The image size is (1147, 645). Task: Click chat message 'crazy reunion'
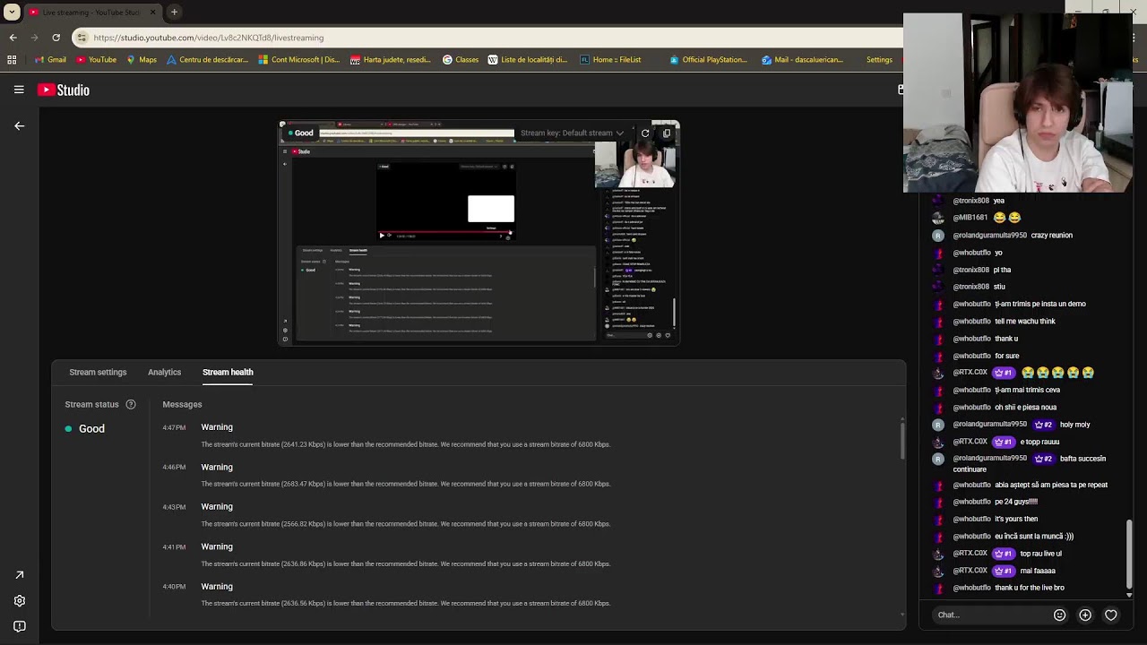click(x=1051, y=236)
